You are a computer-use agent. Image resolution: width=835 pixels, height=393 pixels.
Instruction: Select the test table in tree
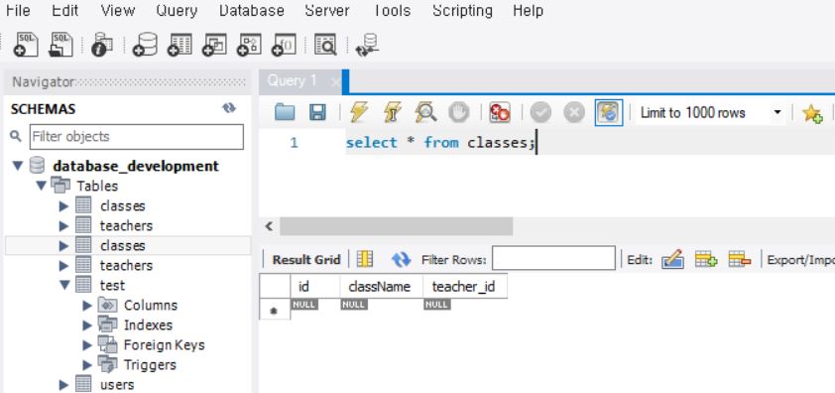(112, 285)
